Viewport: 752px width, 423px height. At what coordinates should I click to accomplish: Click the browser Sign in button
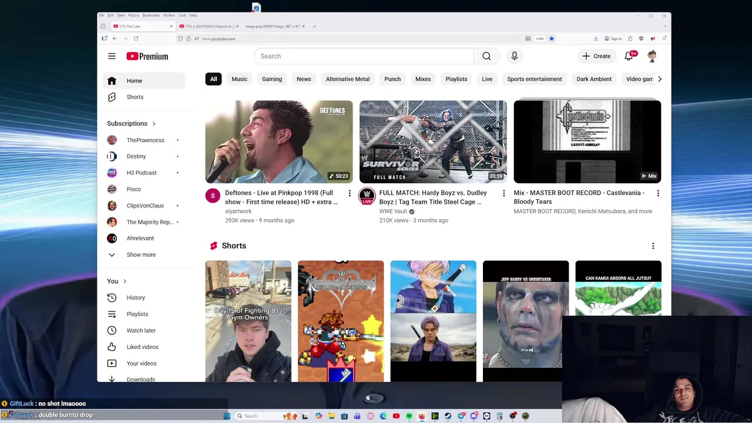[613, 38]
